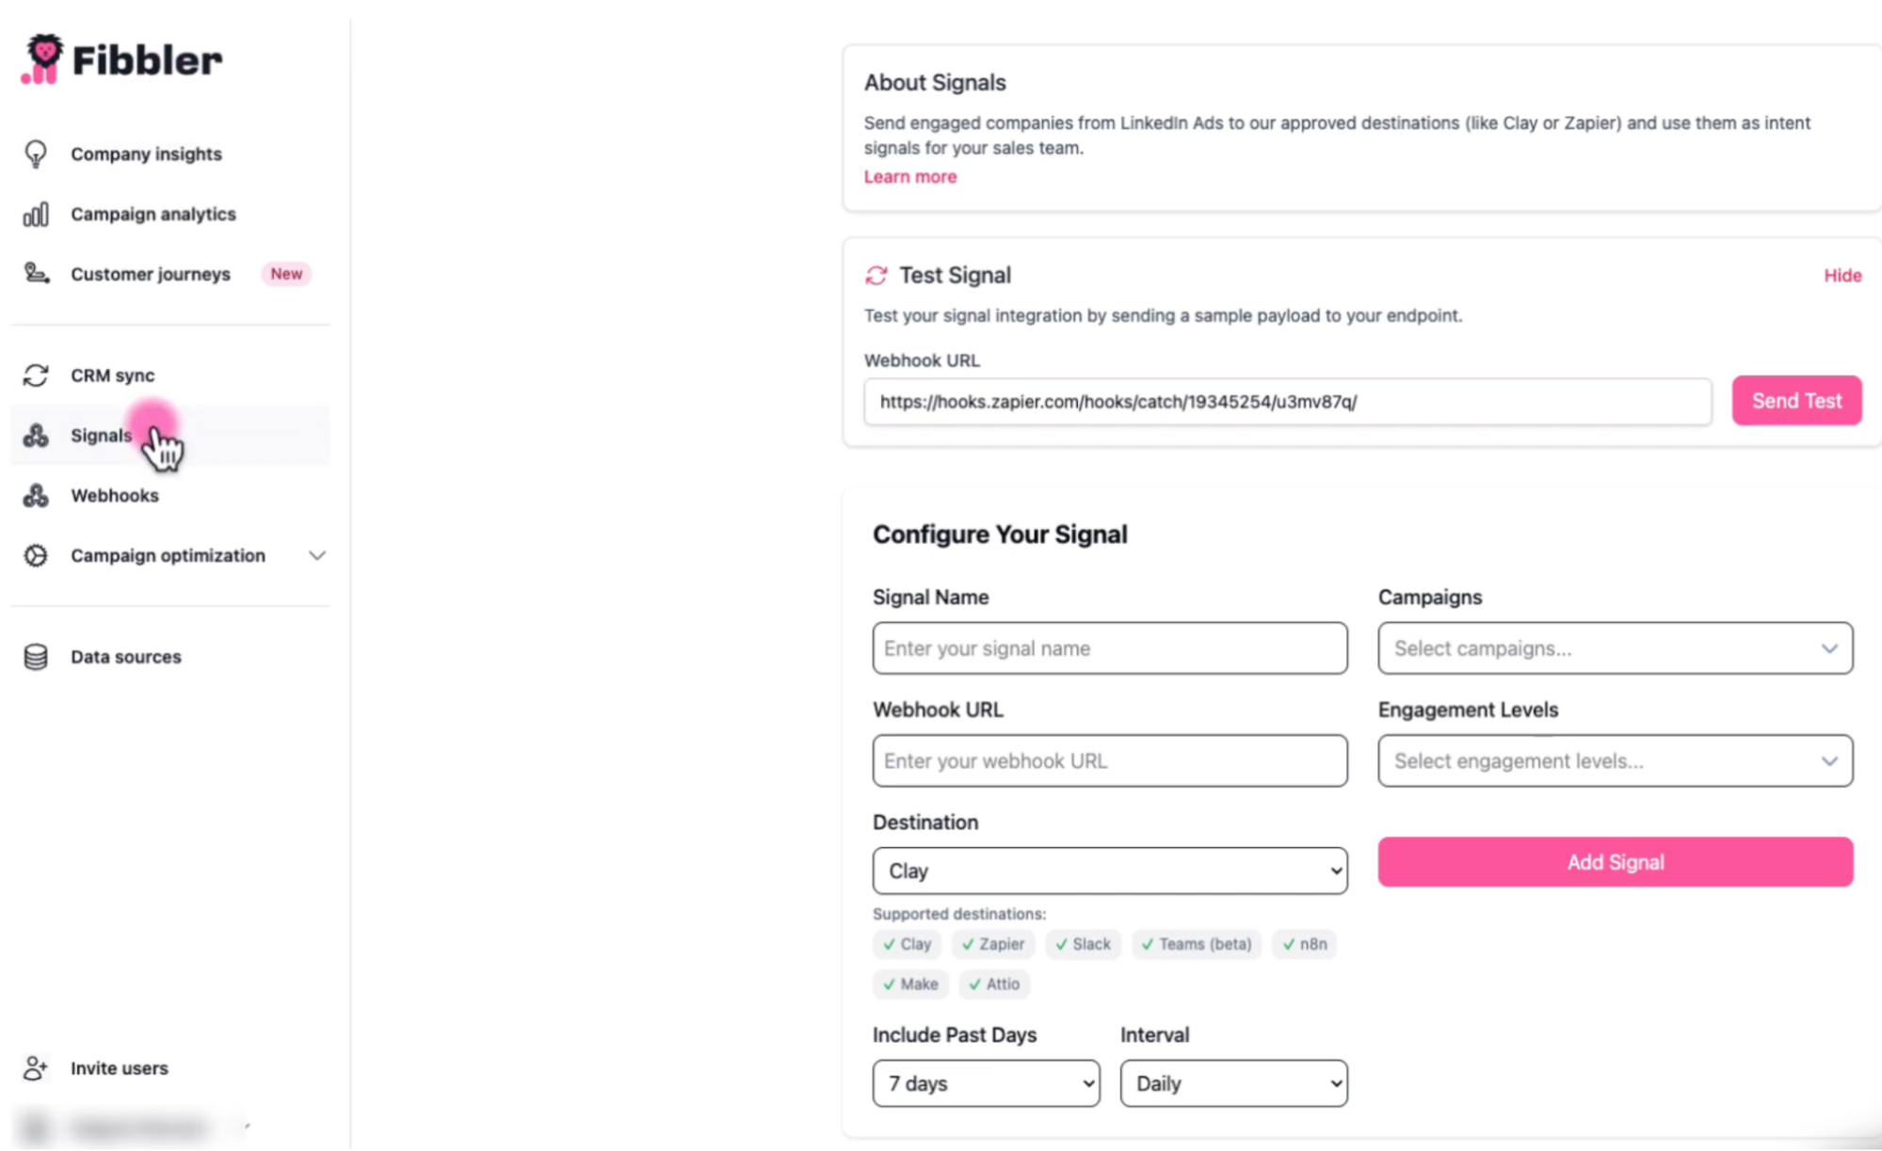This screenshot has height=1151, width=1882.
Task: Switch to Customer journeys in the sidebar
Action: click(150, 274)
